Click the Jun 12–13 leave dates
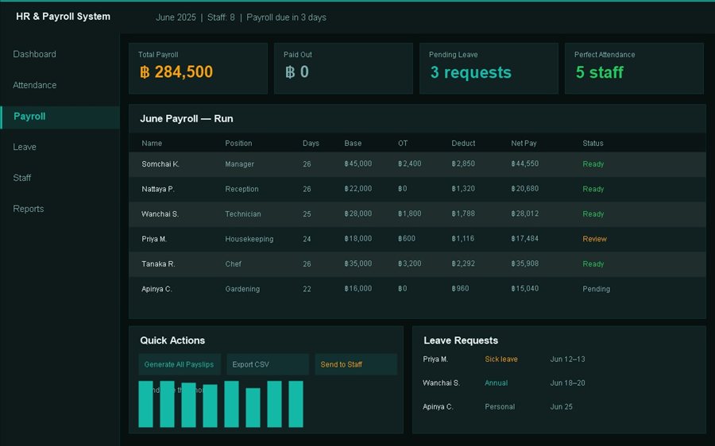Screen dimensions: 715x446 tap(567, 359)
